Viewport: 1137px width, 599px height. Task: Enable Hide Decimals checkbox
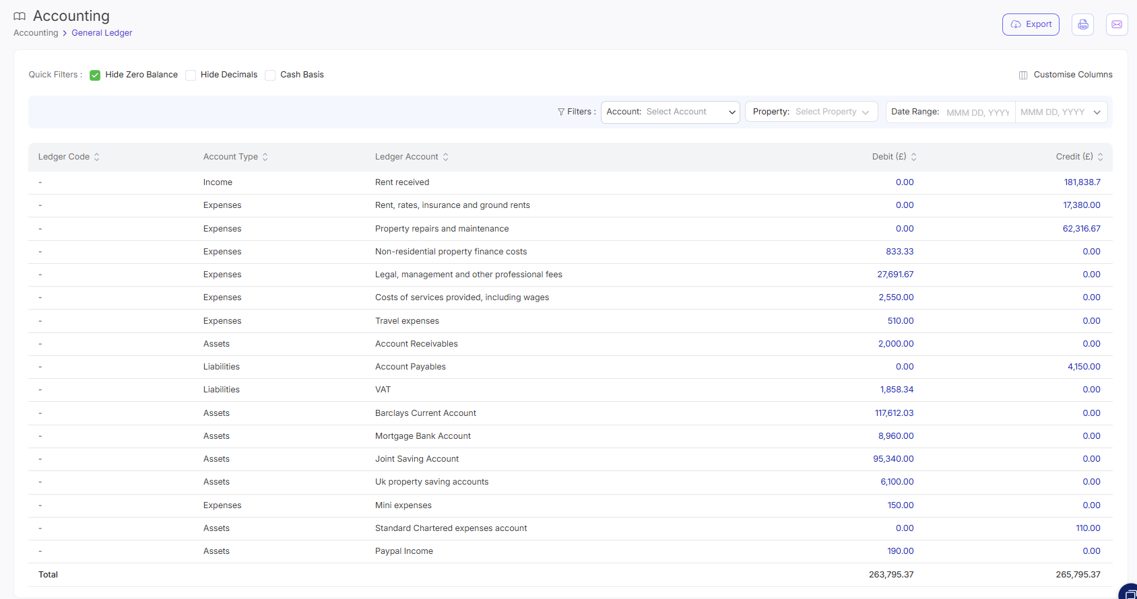click(191, 75)
